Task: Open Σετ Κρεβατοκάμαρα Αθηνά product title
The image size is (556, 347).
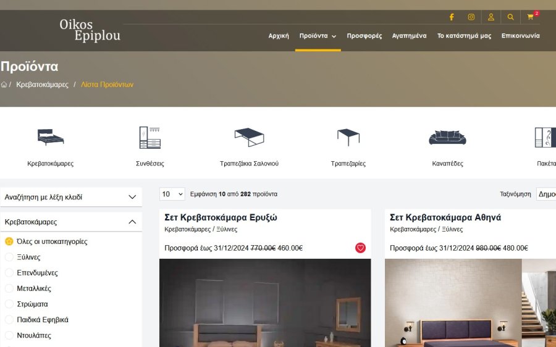Action: coord(445,217)
